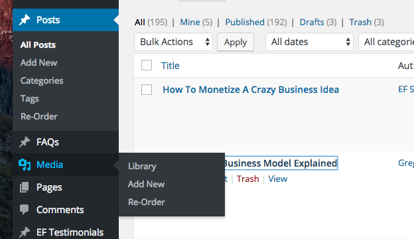Click the Apply button
The width and height of the screenshot is (414, 239).
[236, 42]
